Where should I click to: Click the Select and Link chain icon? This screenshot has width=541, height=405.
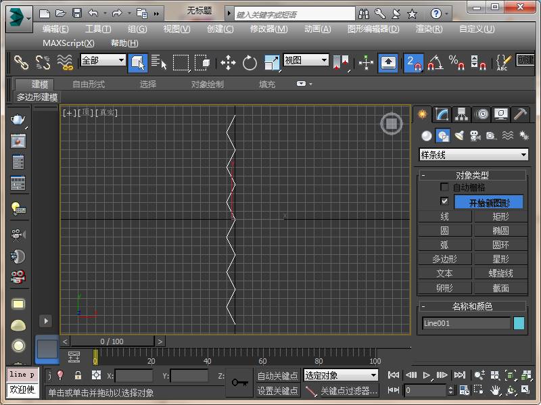pyautogui.click(x=22, y=63)
